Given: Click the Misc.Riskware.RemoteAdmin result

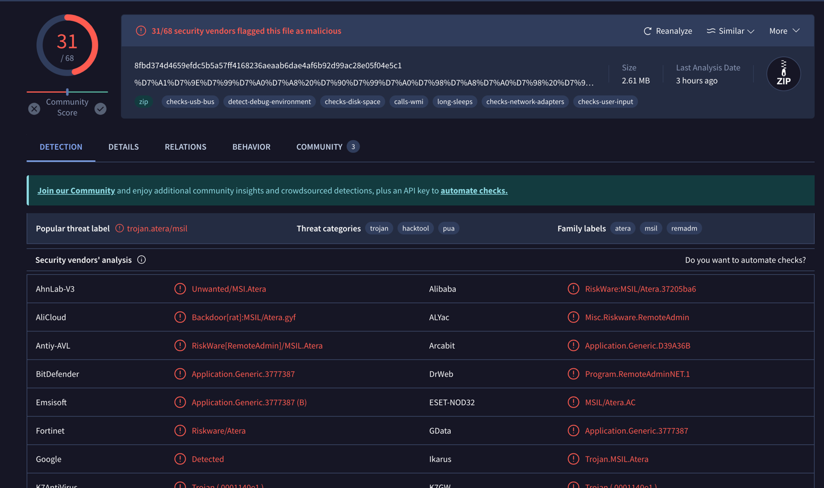Looking at the screenshot, I should (637, 317).
